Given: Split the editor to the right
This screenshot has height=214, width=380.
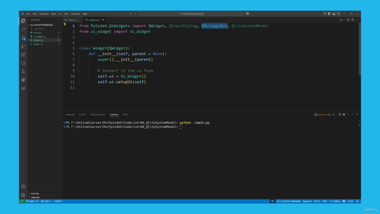Looking at the screenshot, I should tap(353, 20).
